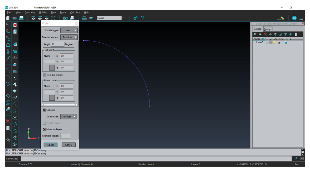Switch to the Layers tab
The height and width of the screenshot is (171, 310).
coord(258,29)
